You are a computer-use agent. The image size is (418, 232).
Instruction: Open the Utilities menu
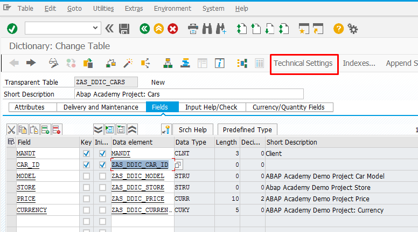(x=103, y=9)
